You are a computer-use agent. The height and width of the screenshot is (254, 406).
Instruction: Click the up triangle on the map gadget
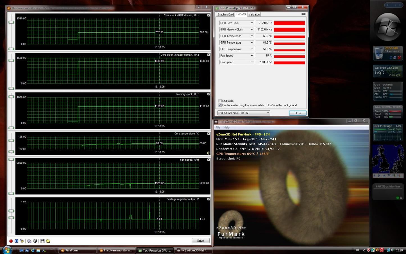(384, 176)
